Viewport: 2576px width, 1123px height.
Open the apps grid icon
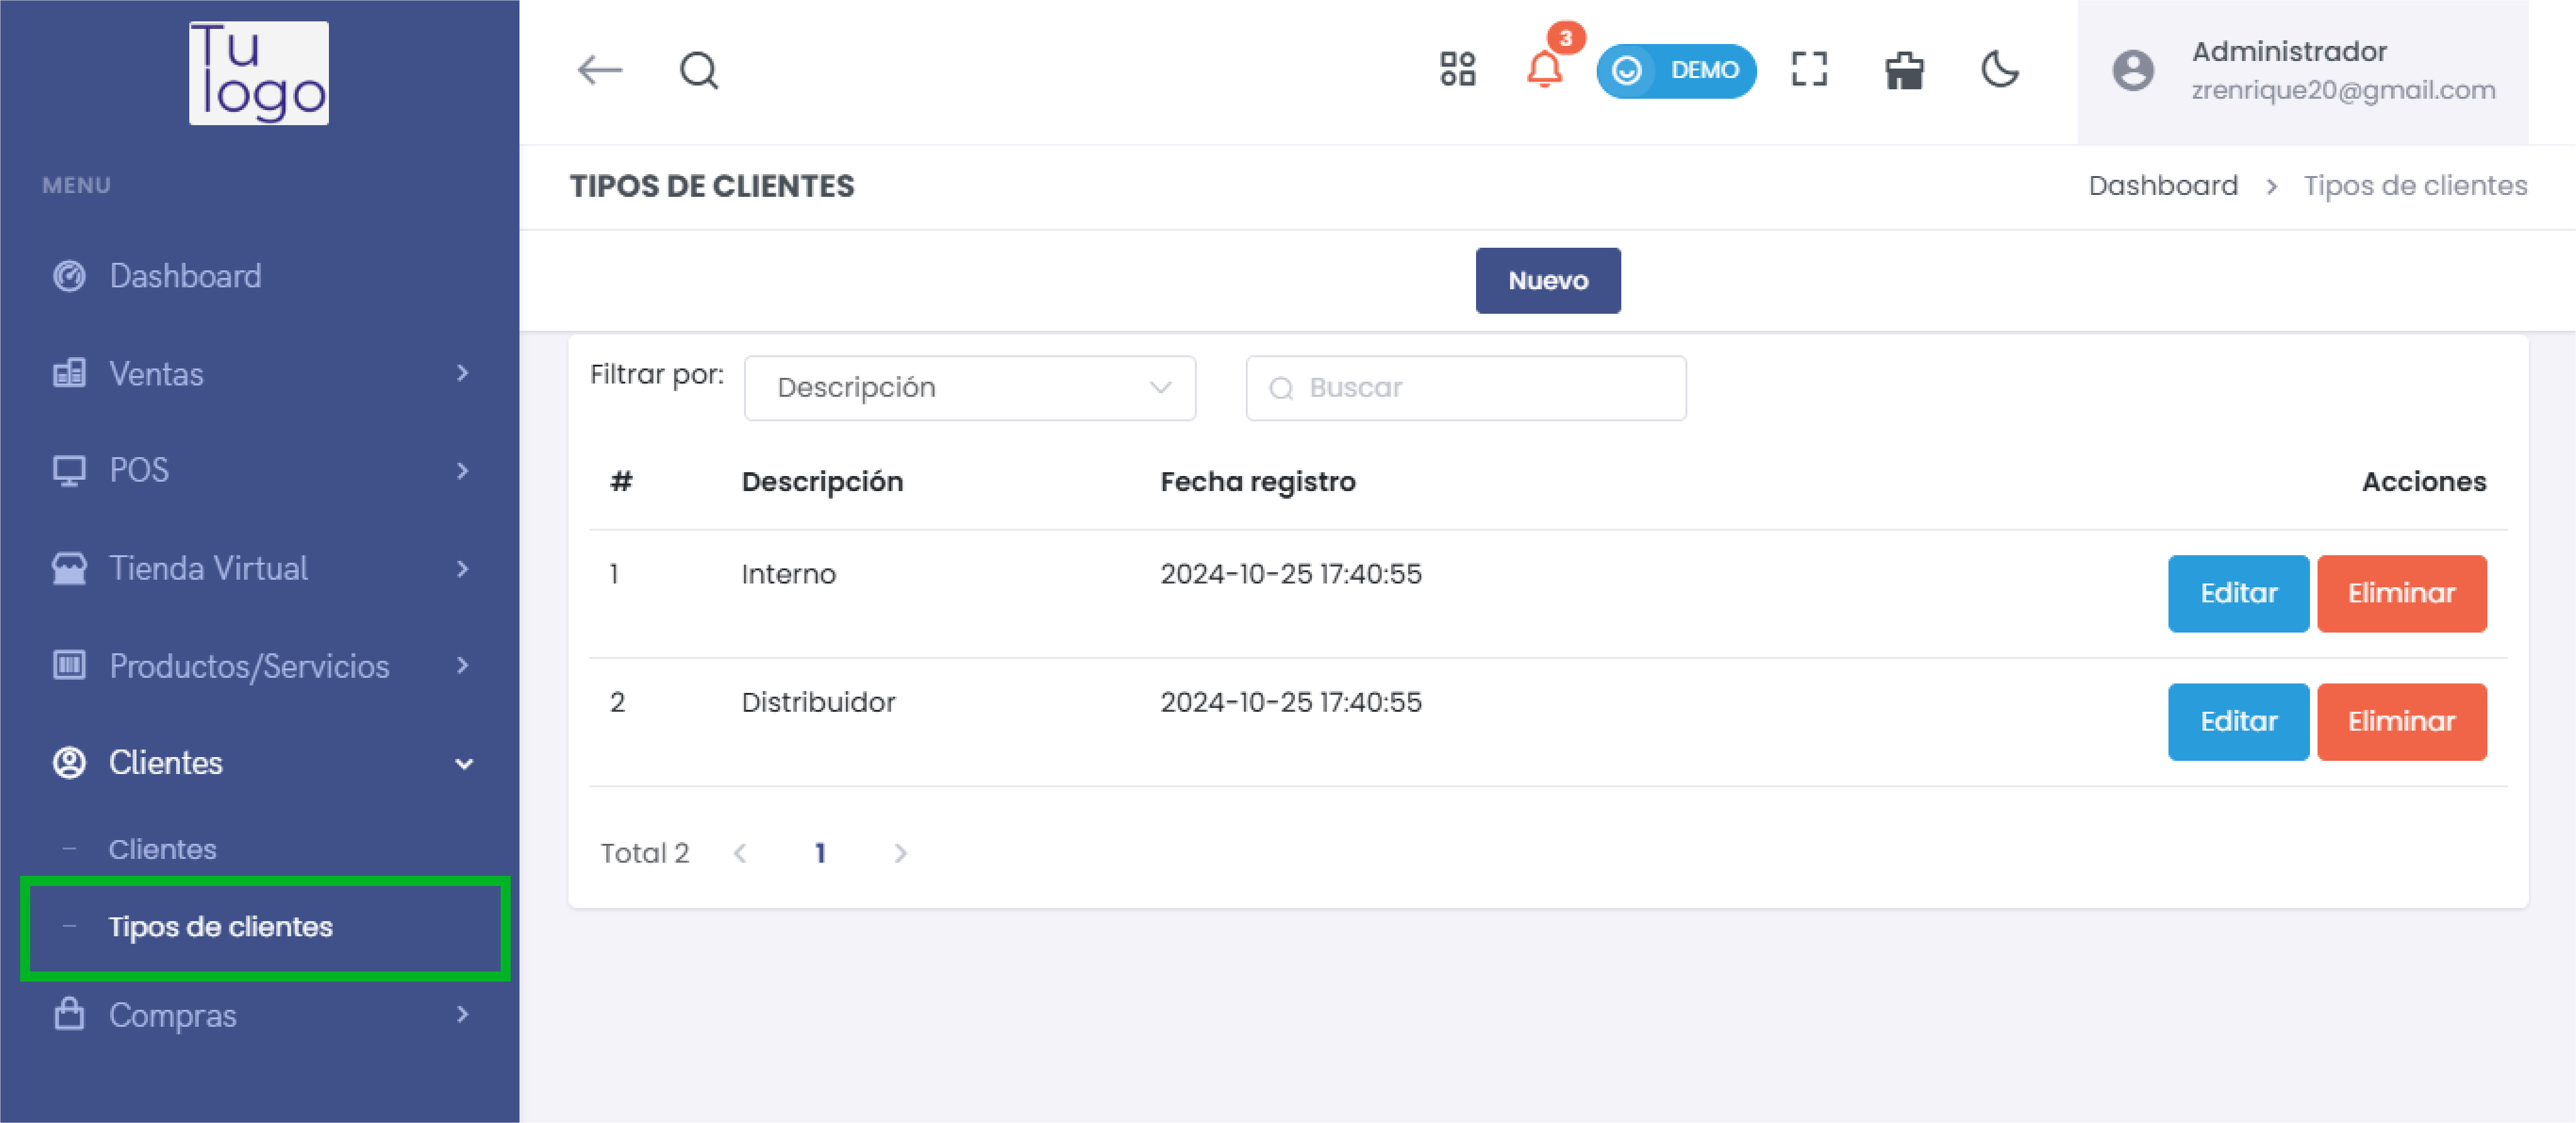1457,70
